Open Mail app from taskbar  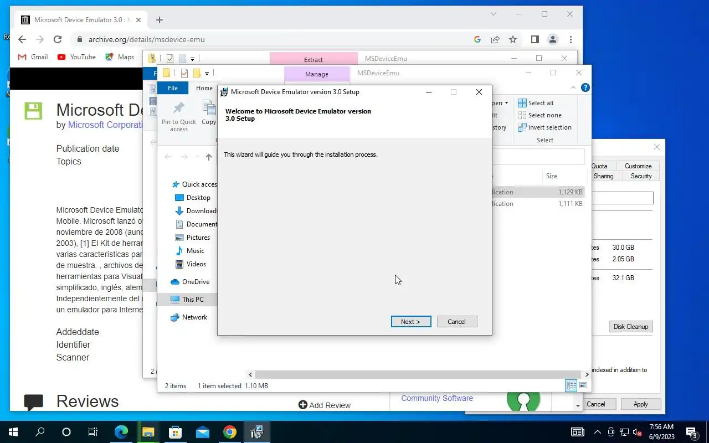pyautogui.click(x=203, y=432)
